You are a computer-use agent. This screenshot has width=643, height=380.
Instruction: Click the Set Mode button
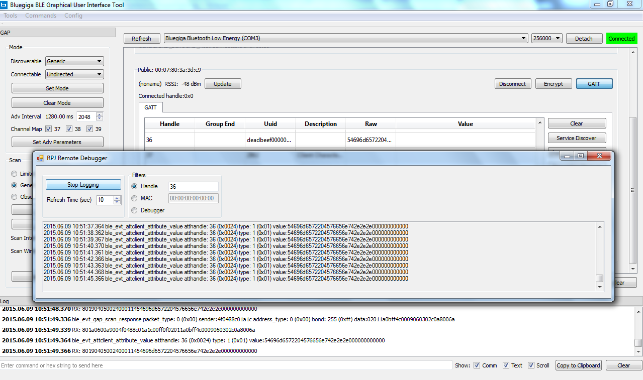pyautogui.click(x=57, y=88)
